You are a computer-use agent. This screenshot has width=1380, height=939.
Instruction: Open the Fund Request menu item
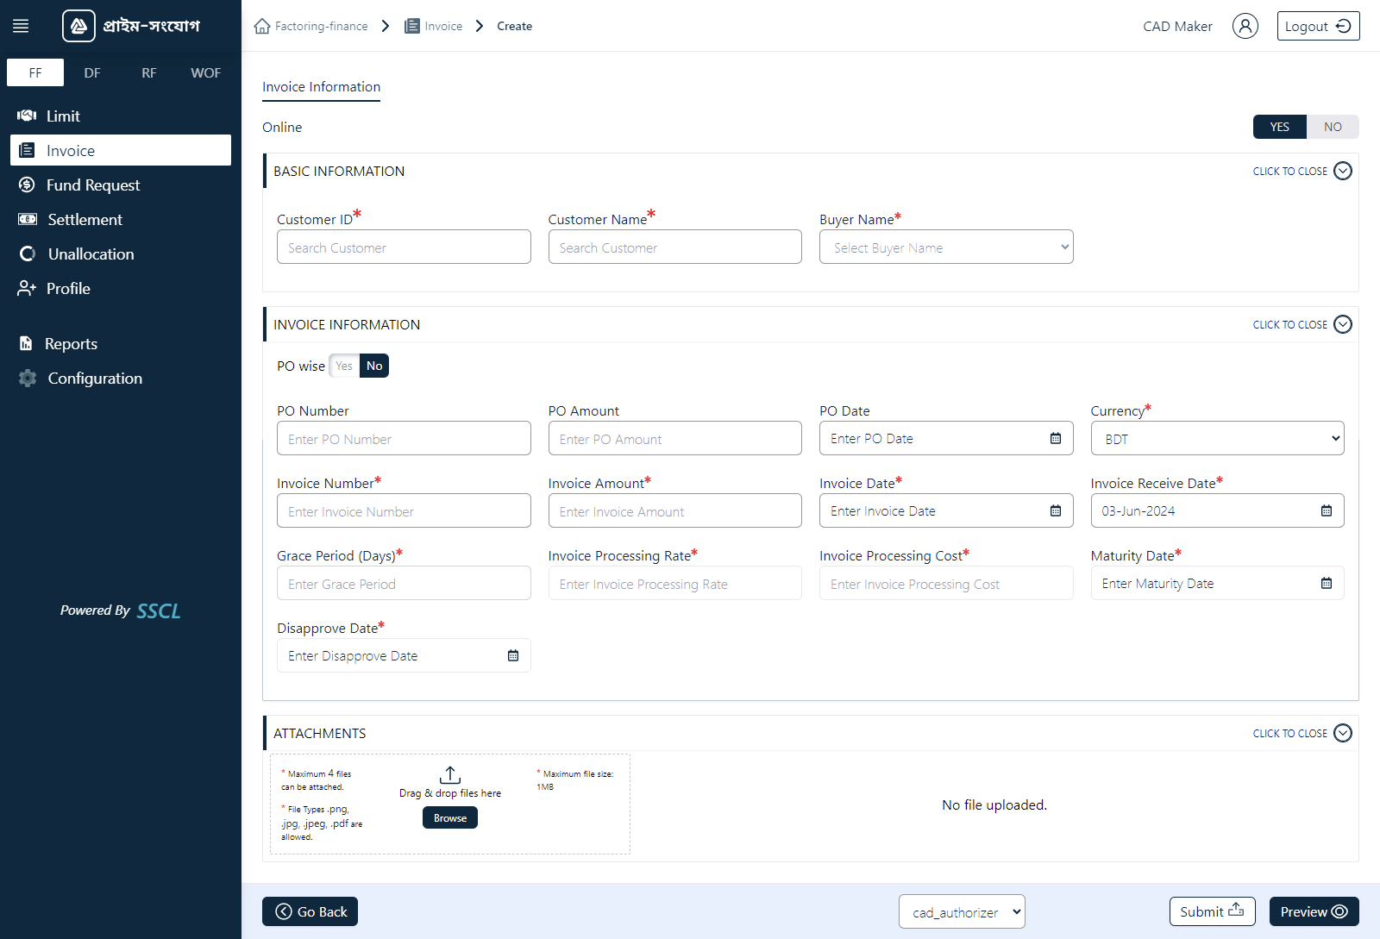tap(121, 185)
